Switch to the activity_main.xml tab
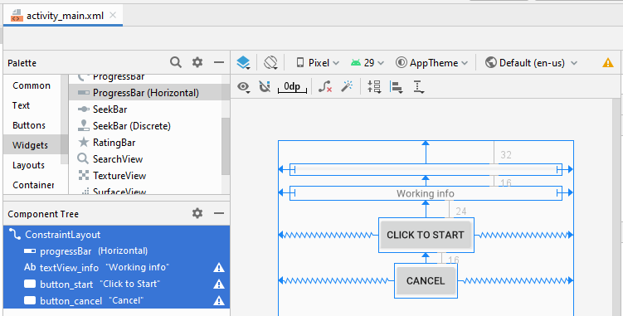The width and height of the screenshot is (623, 316). click(63, 16)
